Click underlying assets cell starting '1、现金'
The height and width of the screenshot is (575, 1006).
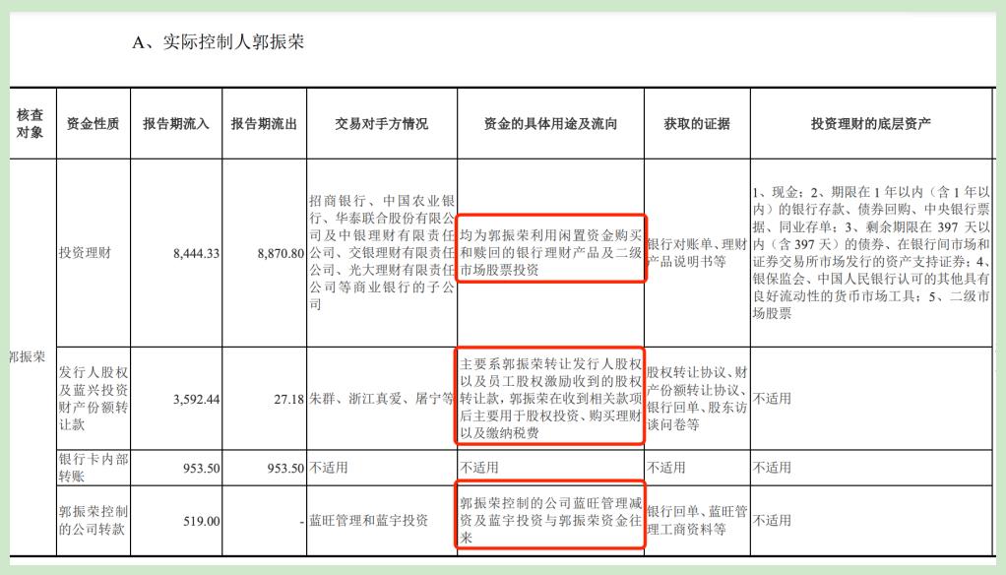pyautogui.click(x=870, y=252)
